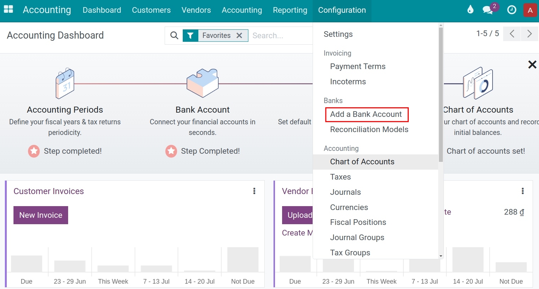The image size is (539, 289).
Task: Click the New Invoice button
Action: 41,215
